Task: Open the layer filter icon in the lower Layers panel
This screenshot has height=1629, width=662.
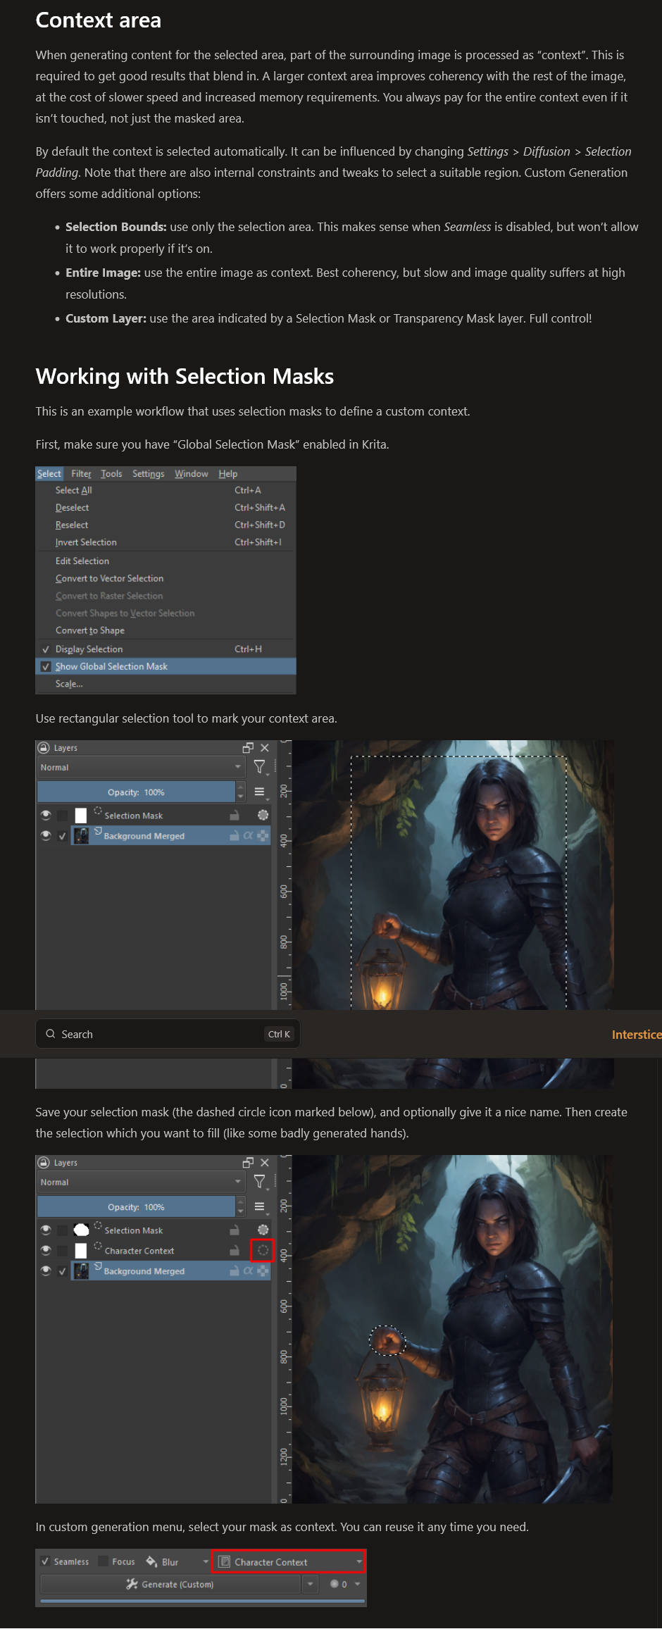Action: pyautogui.click(x=260, y=1182)
